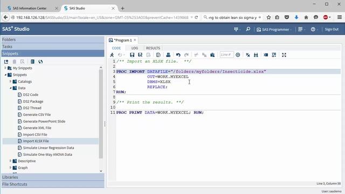Print the code with the printer icon

click(x=168, y=55)
